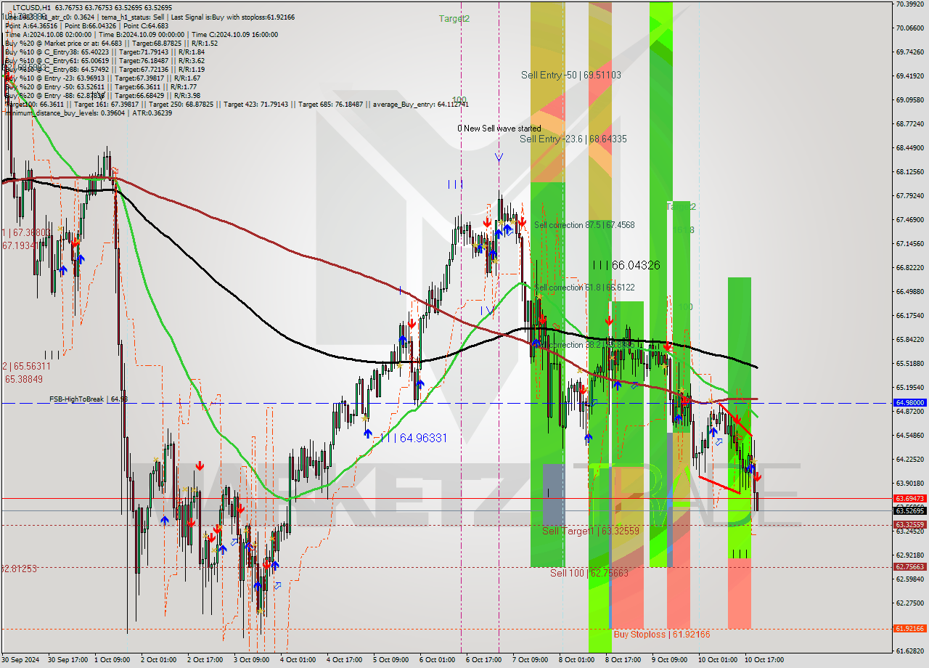The width and height of the screenshot is (929, 668).
Task: Click the '1 Oct 09:00' time label
Action: (x=112, y=659)
